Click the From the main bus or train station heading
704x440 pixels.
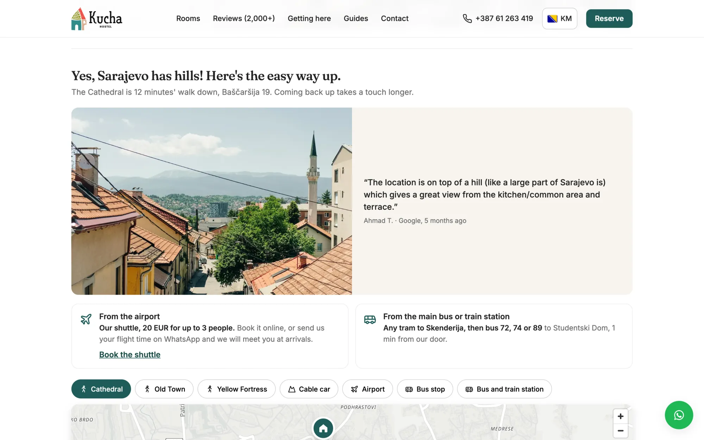point(446,316)
